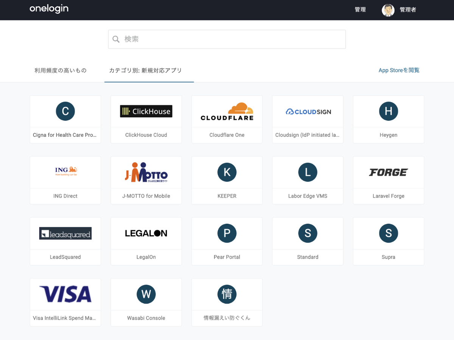Open J-MOTTO for Mobile app icon
Image resolution: width=454 pixels, height=340 pixels.
point(146,172)
